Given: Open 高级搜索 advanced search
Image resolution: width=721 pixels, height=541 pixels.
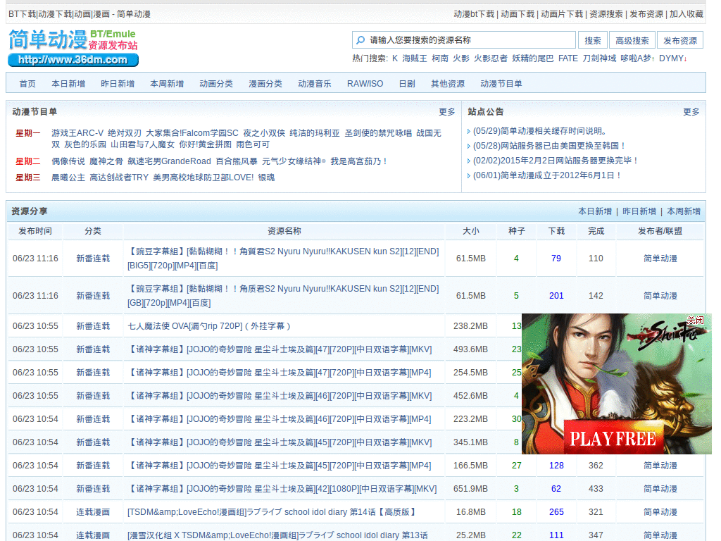Looking at the screenshot, I should (632, 40).
